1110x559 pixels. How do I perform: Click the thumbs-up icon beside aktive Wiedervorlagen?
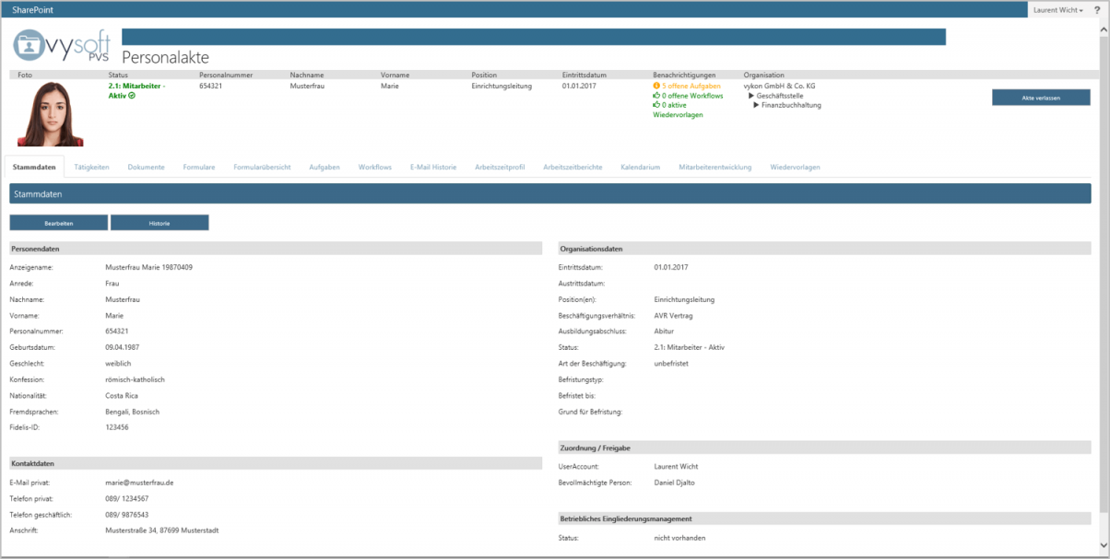point(656,105)
